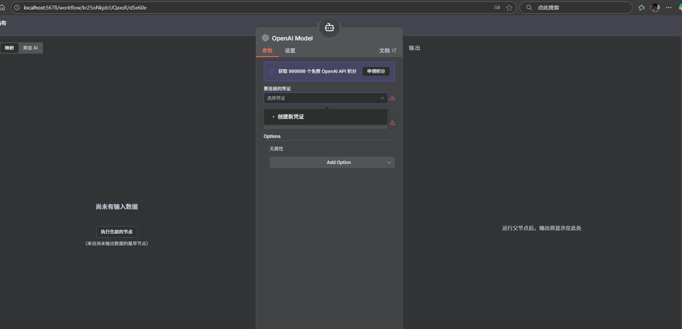Image resolution: width=682 pixels, height=329 pixels.
Task: Click the robot node icon above the panel
Action: [x=329, y=28]
